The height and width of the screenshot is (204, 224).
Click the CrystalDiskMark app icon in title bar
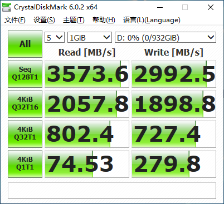tap(7, 7)
